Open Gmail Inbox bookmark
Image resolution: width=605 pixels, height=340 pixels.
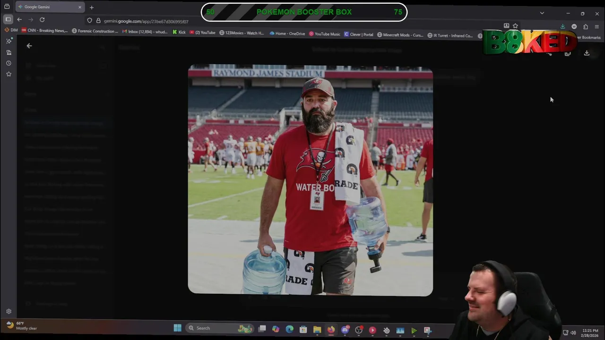pos(145,32)
